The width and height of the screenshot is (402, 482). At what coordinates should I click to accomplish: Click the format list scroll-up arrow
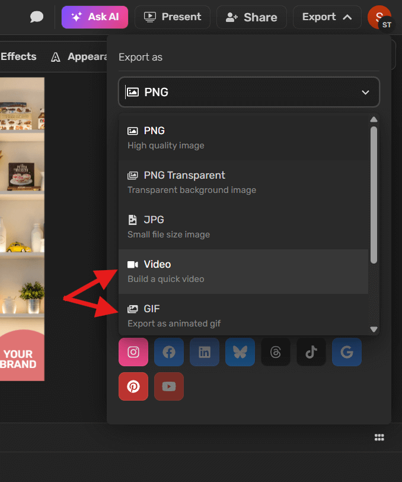[374, 119]
